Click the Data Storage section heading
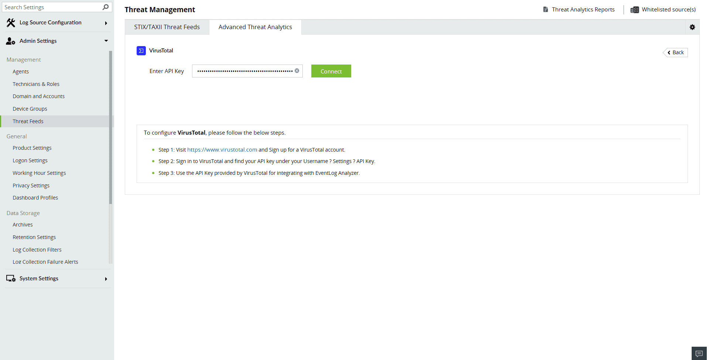Image resolution: width=709 pixels, height=360 pixels. [23, 213]
